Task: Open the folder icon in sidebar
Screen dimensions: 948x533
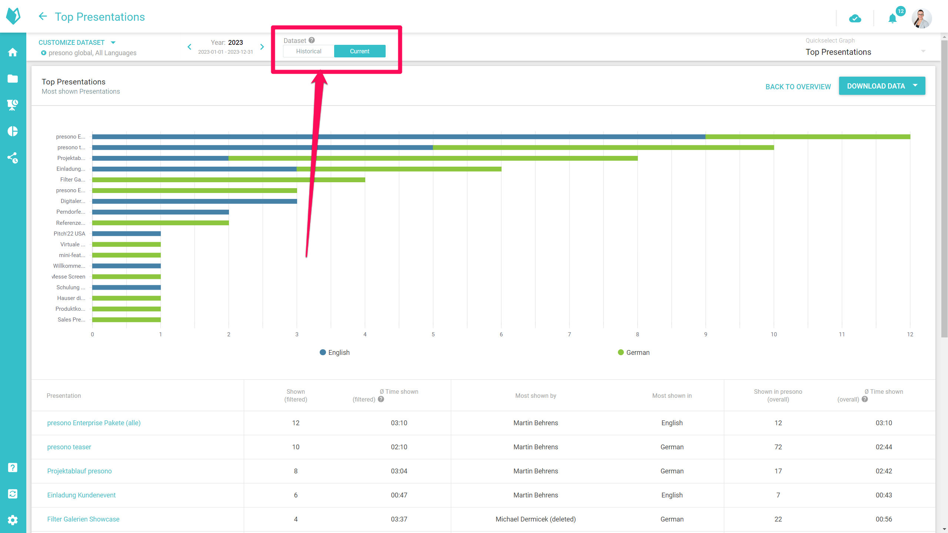Action: pos(13,79)
